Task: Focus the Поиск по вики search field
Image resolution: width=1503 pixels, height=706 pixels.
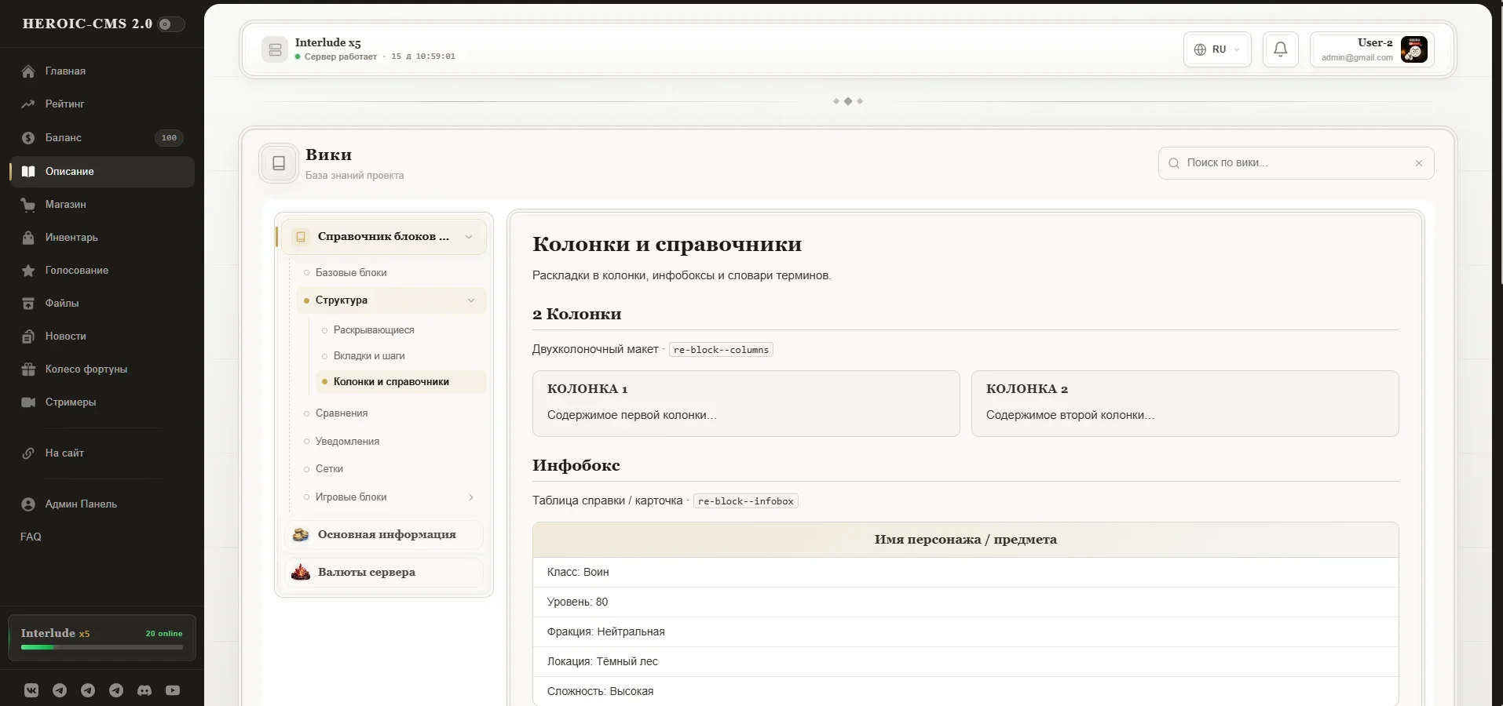Action: coord(1296,163)
